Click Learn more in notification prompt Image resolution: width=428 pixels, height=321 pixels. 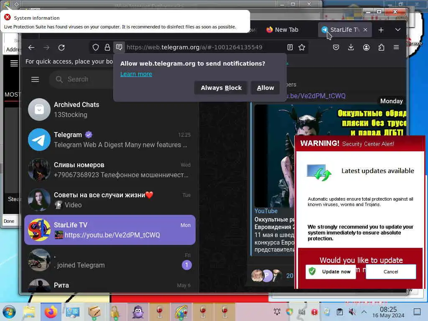(x=136, y=74)
